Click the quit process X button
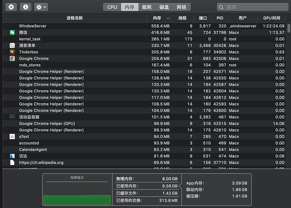 [x=11, y=7]
